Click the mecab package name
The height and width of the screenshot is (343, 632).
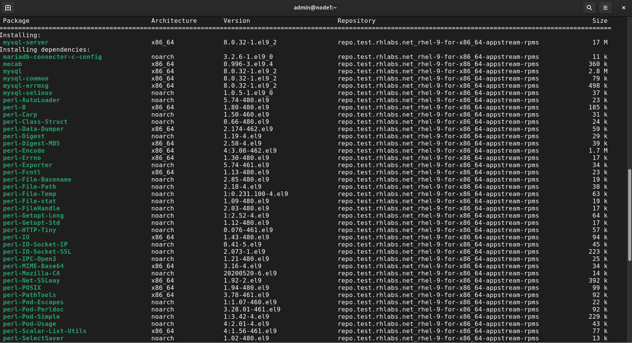(x=13, y=64)
